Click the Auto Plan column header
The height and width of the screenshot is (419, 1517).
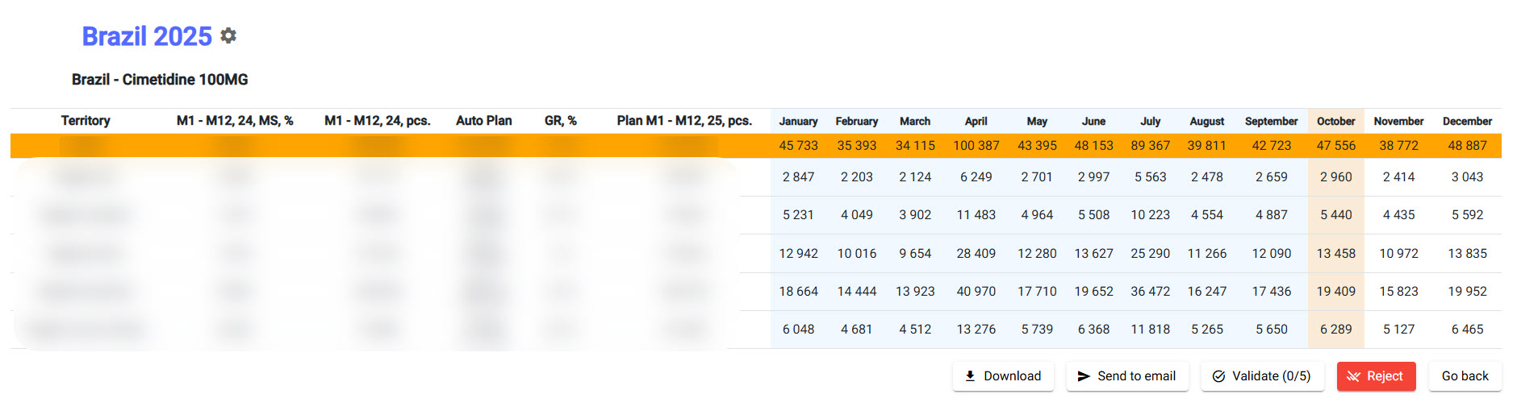pos(483,121)
